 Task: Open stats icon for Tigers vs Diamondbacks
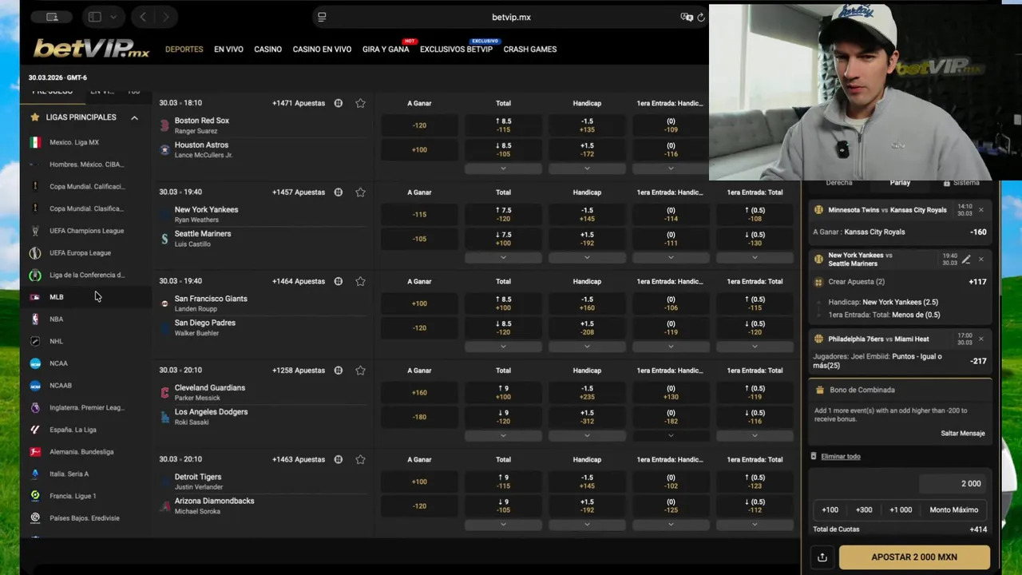click(339, 459)
